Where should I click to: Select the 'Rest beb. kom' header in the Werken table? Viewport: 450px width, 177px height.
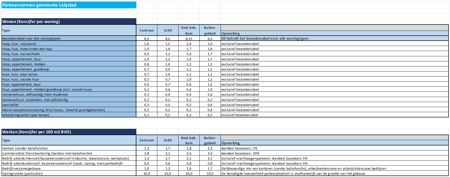tap(189, 140)
